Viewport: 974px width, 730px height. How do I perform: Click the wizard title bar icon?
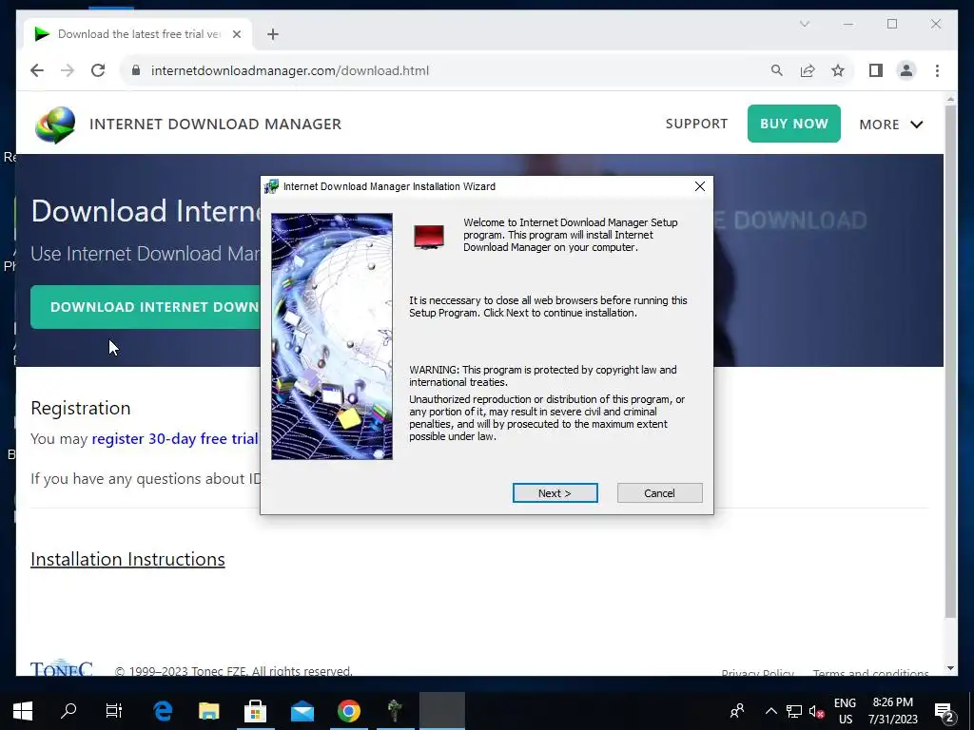271,186
